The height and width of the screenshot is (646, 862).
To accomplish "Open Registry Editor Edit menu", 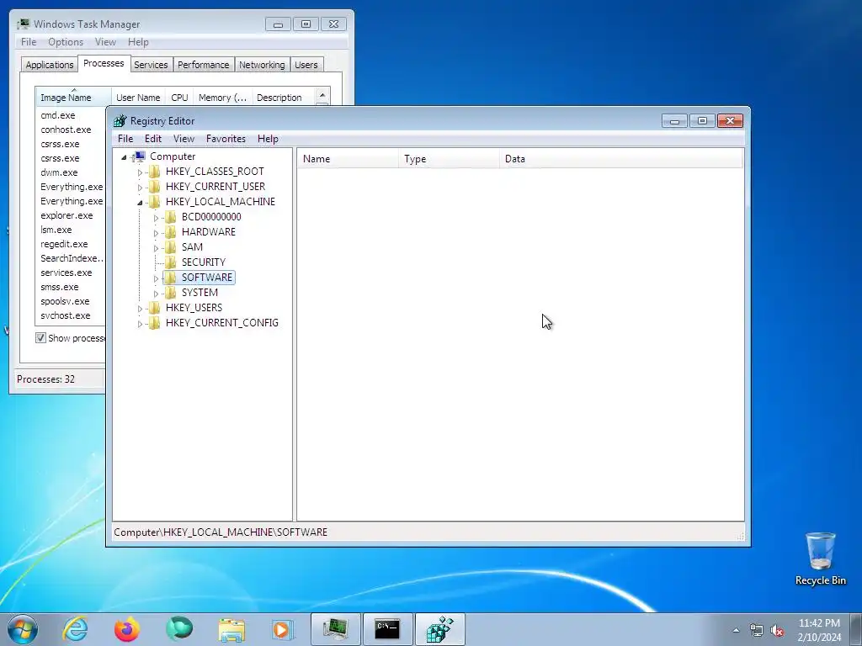I will 153,139.
